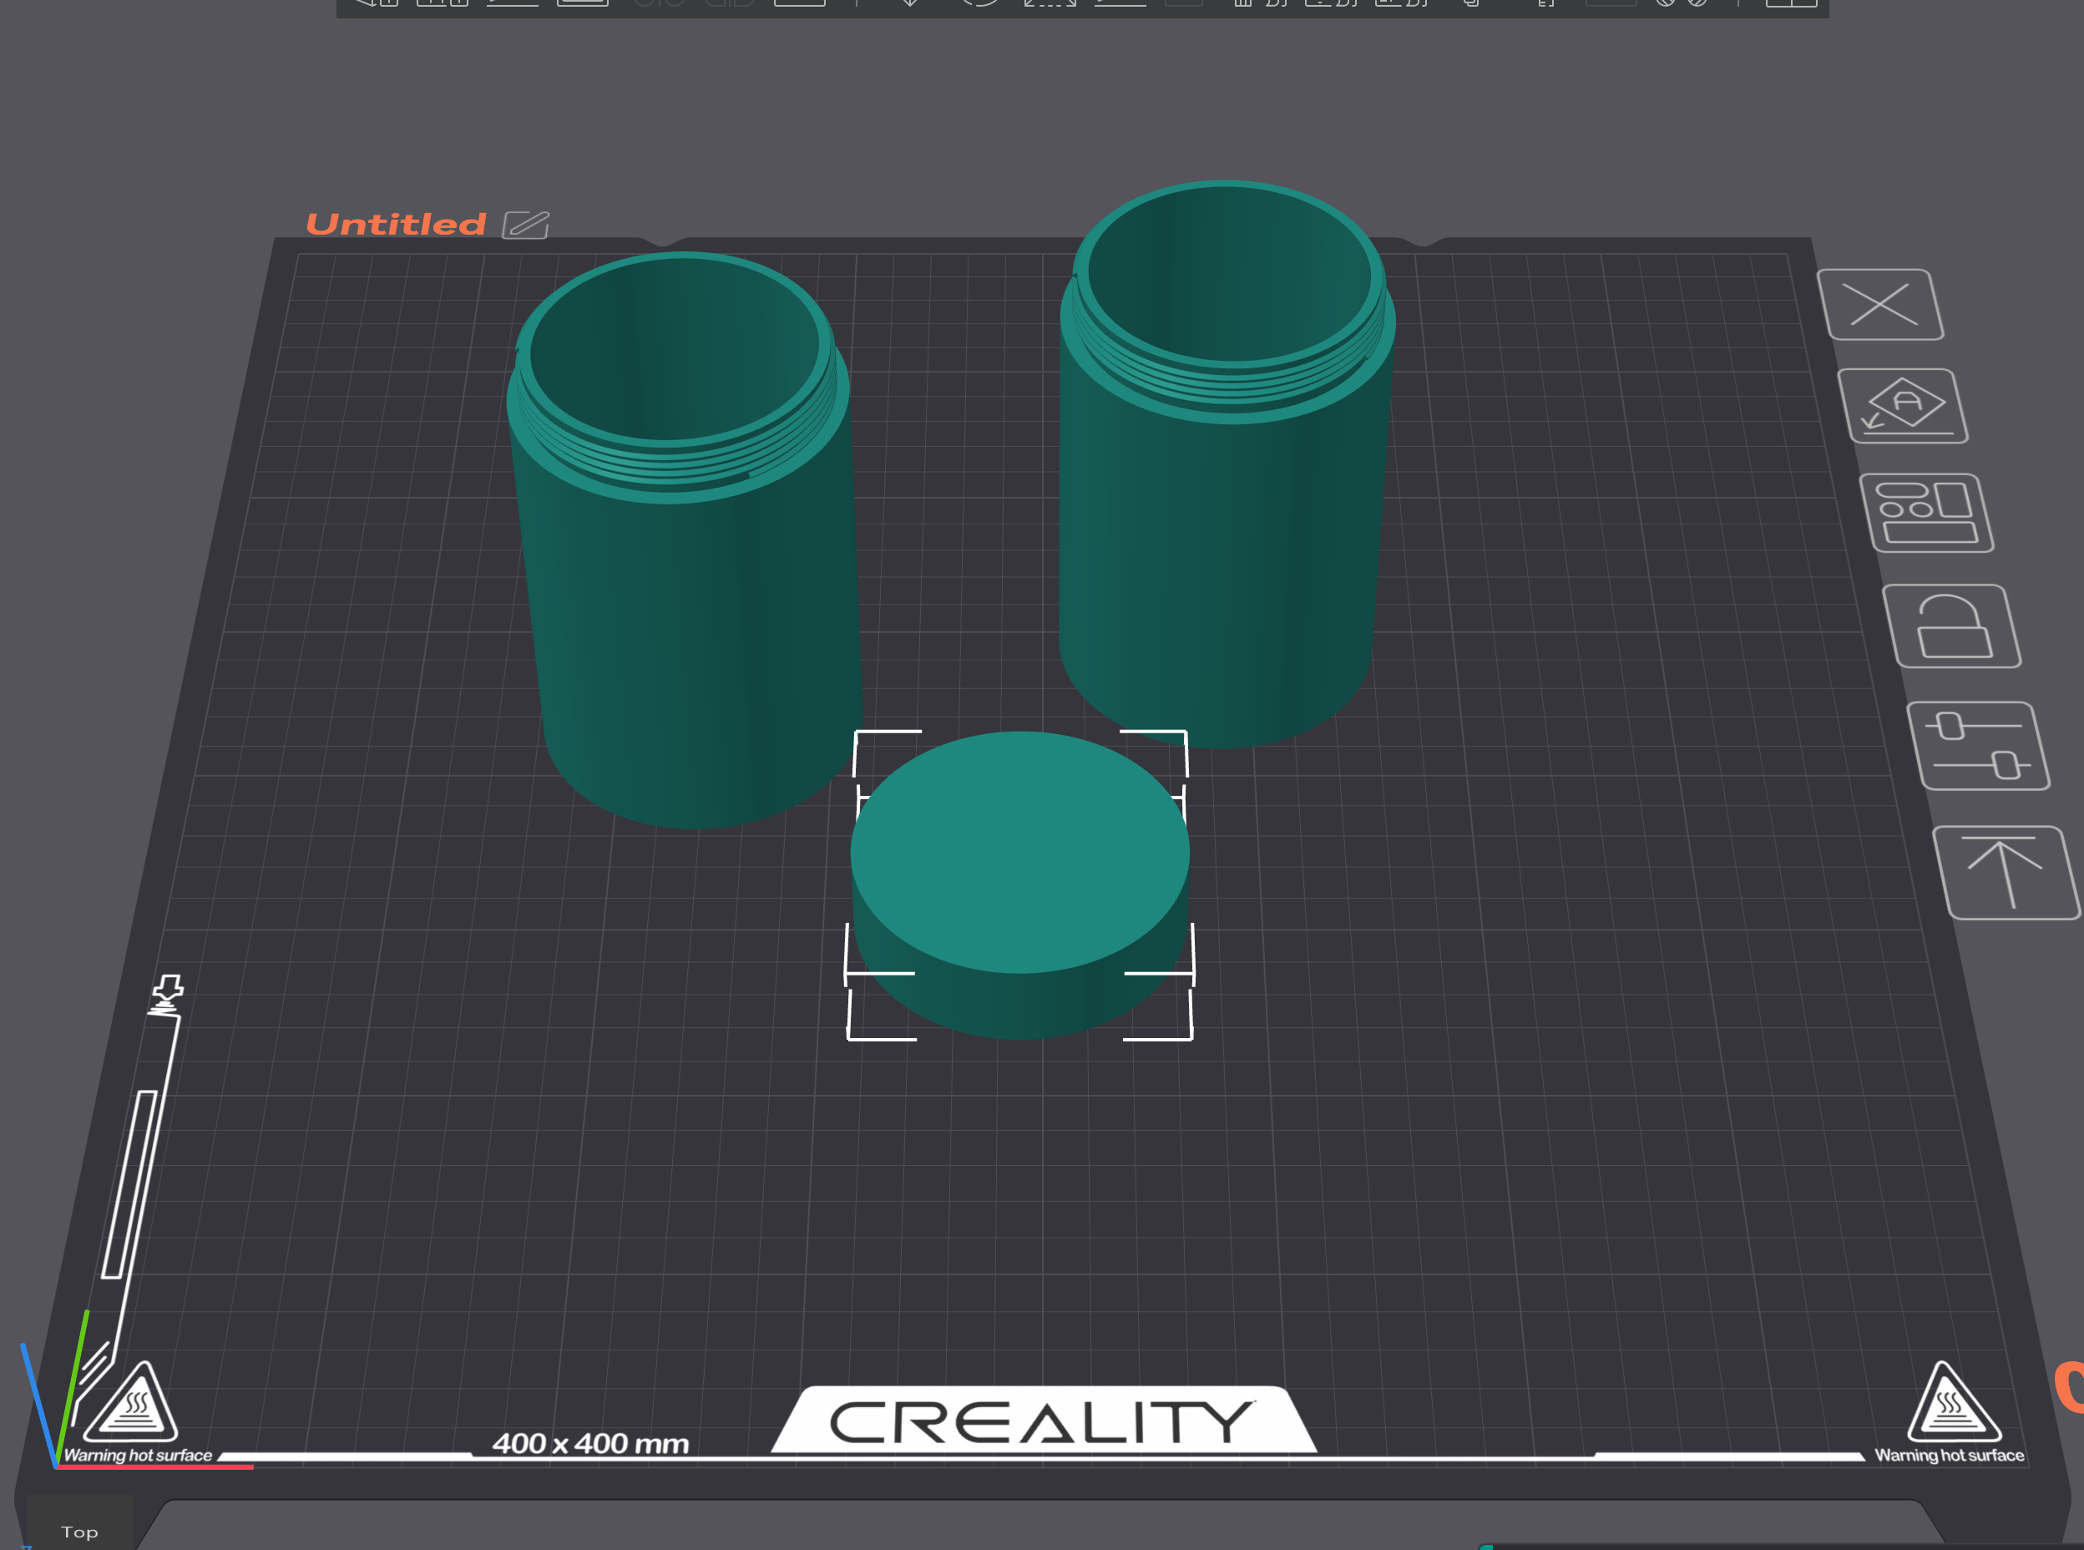Open plate settings sliders icon
The image size is (2084, 1550).
(1978, 746)
